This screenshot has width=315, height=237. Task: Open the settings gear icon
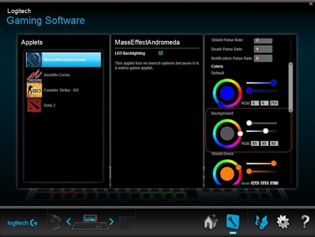pos(283,222)
